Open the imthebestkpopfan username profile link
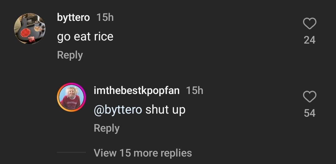The image size is (336, 164). 137,91
